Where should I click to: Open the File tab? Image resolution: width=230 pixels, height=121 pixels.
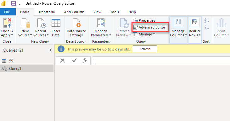(8, 12)
